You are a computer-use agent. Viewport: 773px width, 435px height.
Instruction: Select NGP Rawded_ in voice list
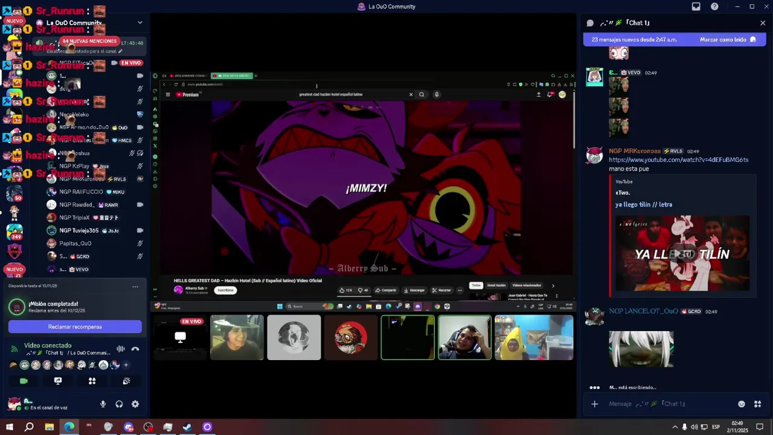[x=95, y=205]
